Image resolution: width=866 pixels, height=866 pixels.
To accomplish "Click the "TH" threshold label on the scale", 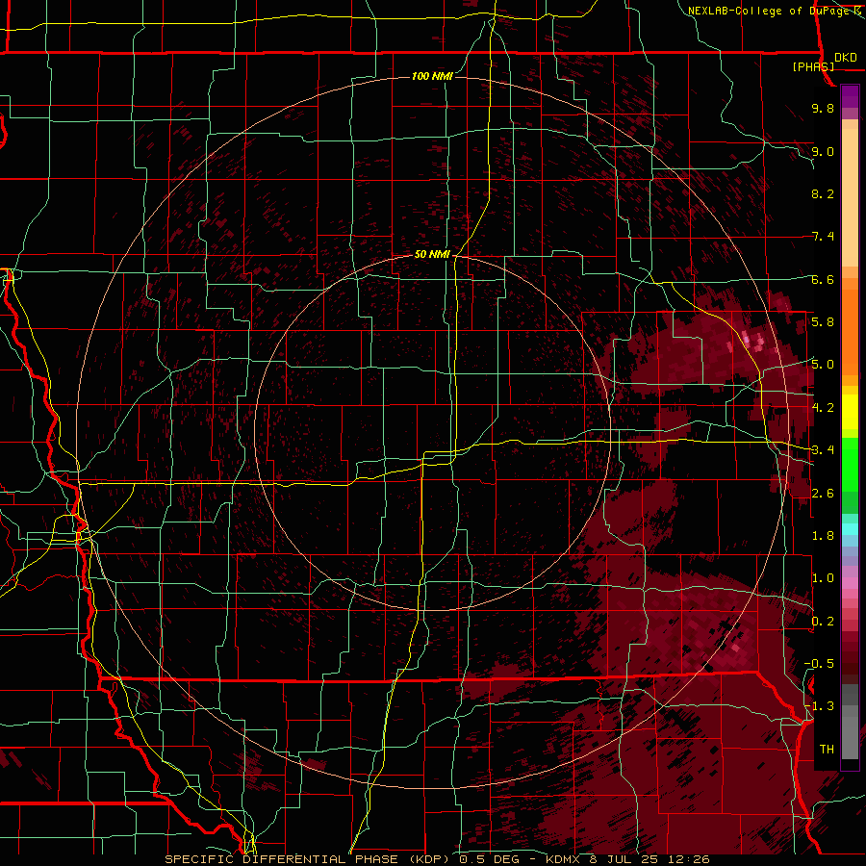I will (827, 749).
